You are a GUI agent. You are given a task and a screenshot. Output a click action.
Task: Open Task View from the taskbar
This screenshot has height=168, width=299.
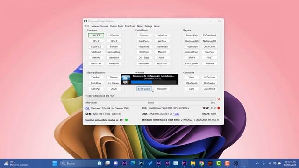point(107,163)
